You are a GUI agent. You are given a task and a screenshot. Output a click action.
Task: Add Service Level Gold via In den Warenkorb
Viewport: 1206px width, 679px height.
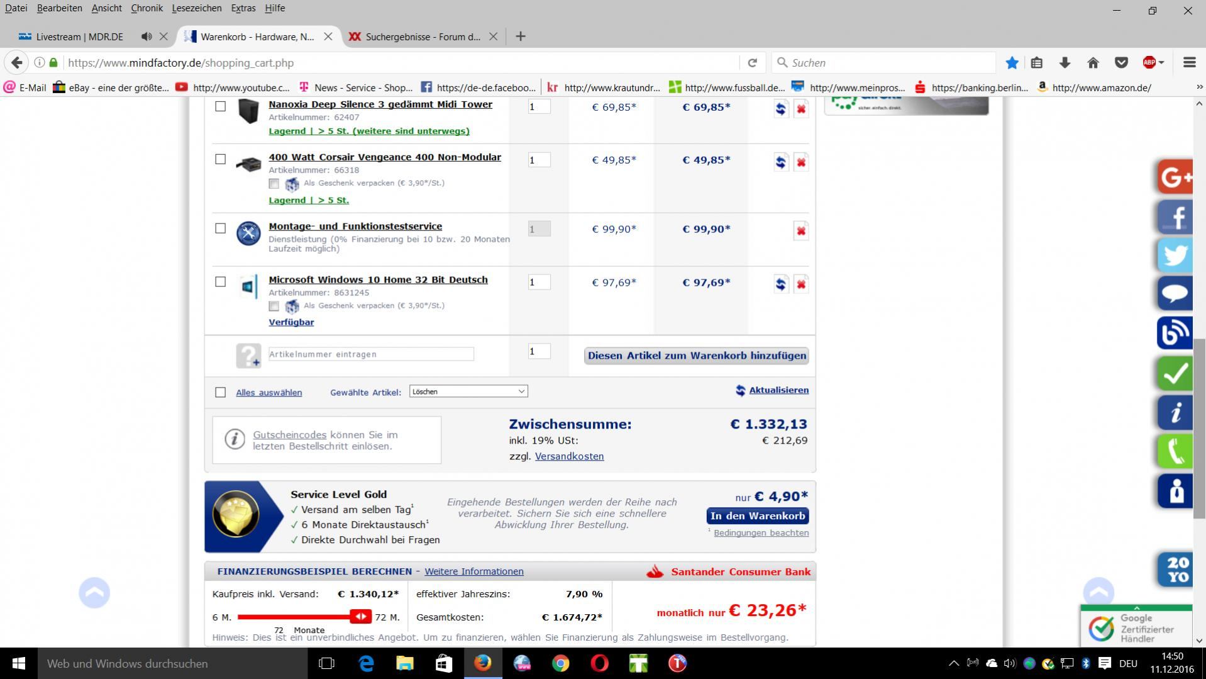click(x=758, y=516)
